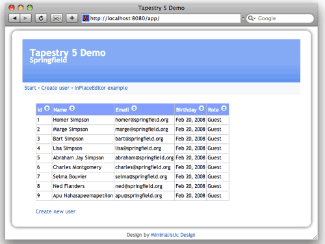Screen dimensions: 325x244
Task: Click the localhost URL address field
Action: 164,18
